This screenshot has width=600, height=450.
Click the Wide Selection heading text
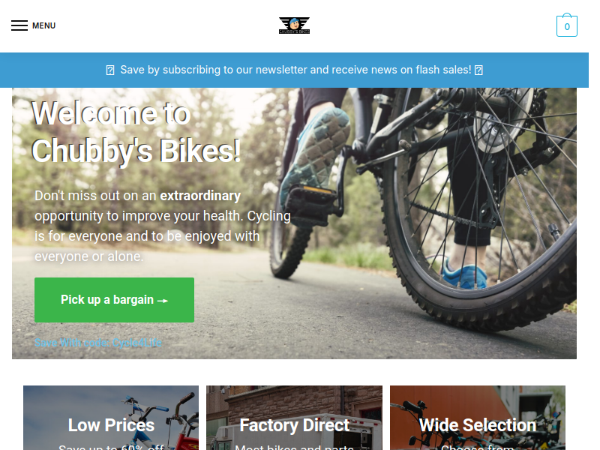(x=478, y=425)
